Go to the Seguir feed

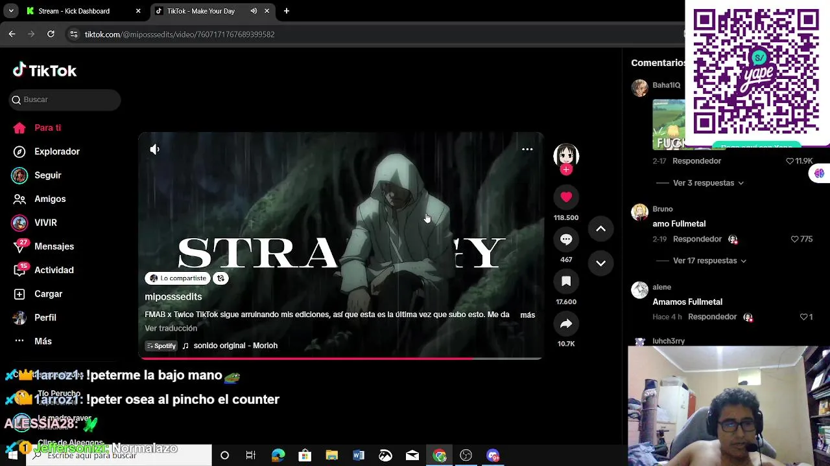pyautogui.click(x=37, y=175)
